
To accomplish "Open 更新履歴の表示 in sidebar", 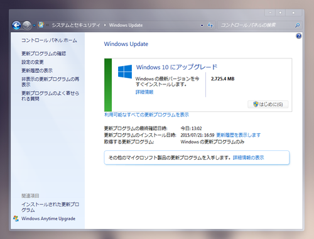I will point(37,70).
